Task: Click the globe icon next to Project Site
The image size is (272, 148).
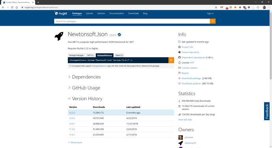Action: click(x=179, y=47)
